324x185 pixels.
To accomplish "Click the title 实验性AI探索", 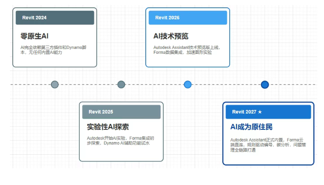I will click(x=108, y=127).
